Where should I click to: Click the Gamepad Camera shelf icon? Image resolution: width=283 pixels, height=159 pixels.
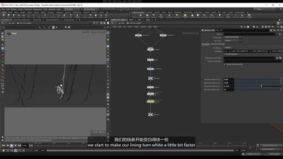(x=249, y=16)
